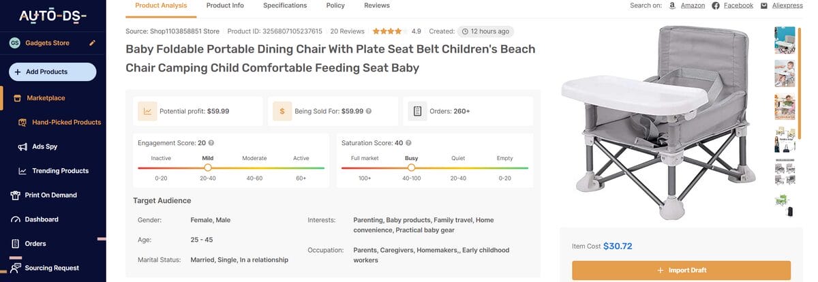Search product on Amazon link
Screen dimensions: 818x282
click(687, 5)
